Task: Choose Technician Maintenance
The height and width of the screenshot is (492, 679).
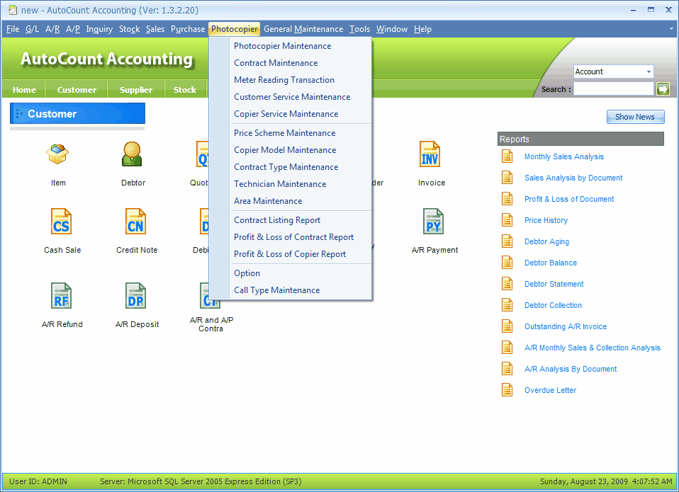Action: 290,184
